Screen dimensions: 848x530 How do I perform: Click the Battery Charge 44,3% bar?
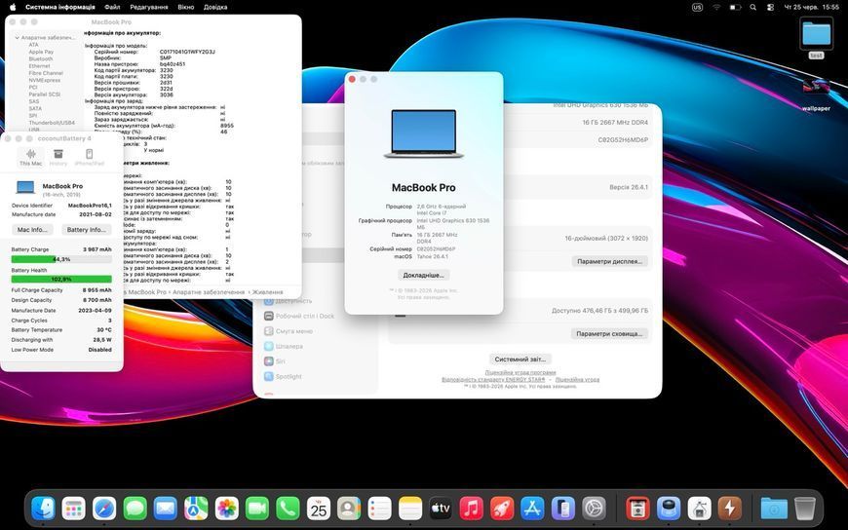(61, 259)
